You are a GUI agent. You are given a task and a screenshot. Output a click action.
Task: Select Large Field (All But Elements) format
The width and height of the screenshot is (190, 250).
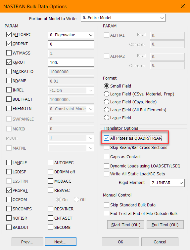click(x=107, y=110)
